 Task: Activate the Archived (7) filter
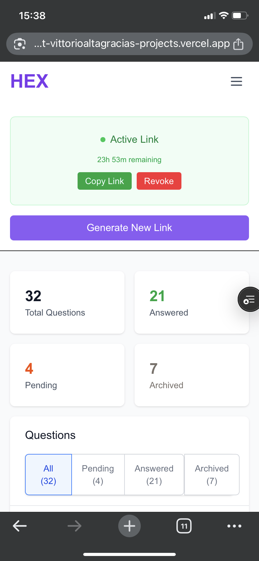212,475
